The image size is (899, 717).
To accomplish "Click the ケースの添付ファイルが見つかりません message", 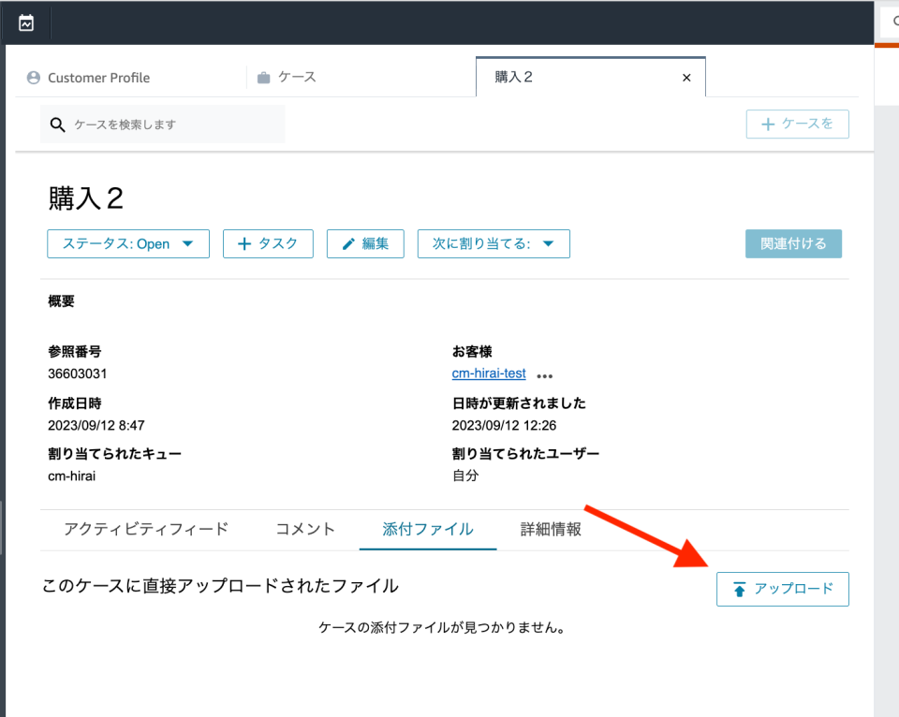I will 442,628.
